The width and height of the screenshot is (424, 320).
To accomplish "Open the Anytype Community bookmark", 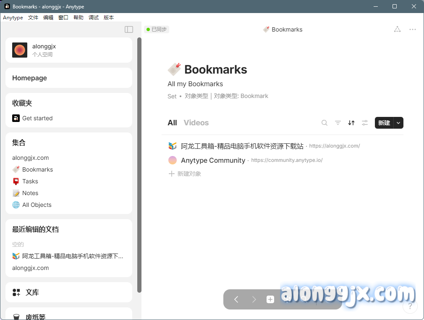I will pyautogui.click(x=213, y=160).
